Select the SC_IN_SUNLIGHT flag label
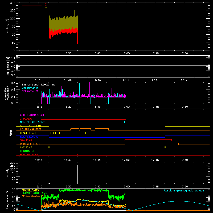This screenshot has height=213, width=213. tap(31, 126)
